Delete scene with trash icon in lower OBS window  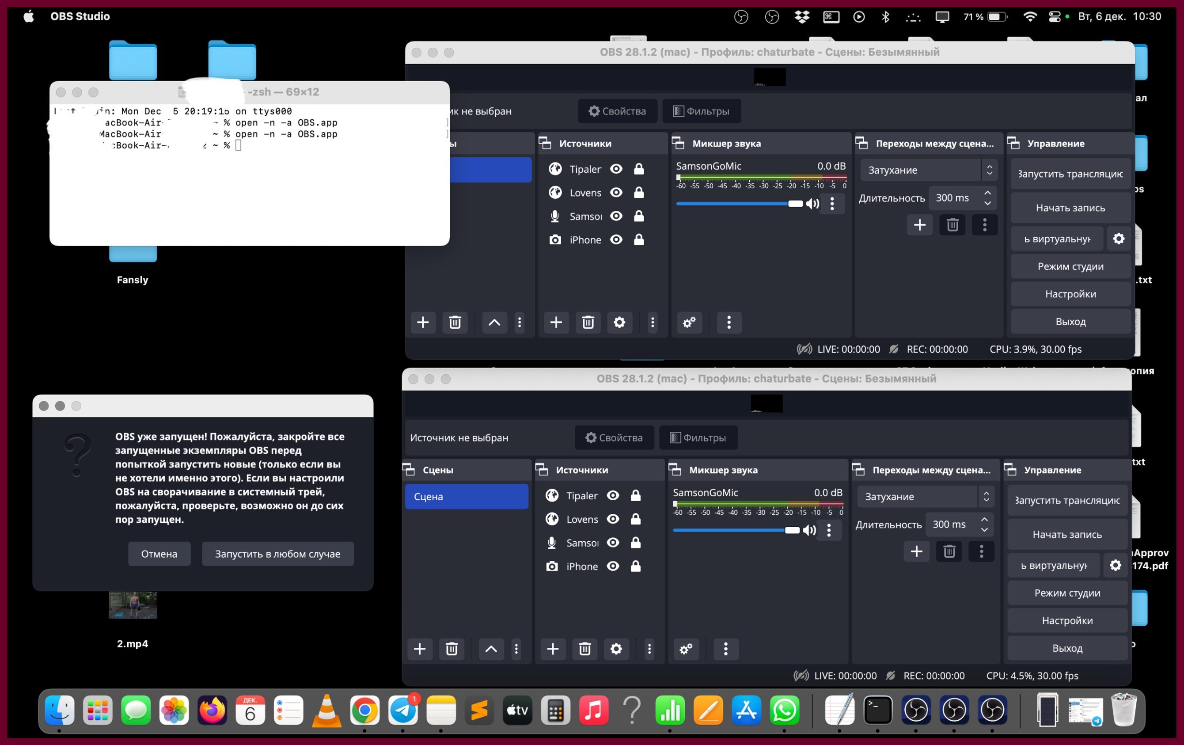(x=452, y=649)
